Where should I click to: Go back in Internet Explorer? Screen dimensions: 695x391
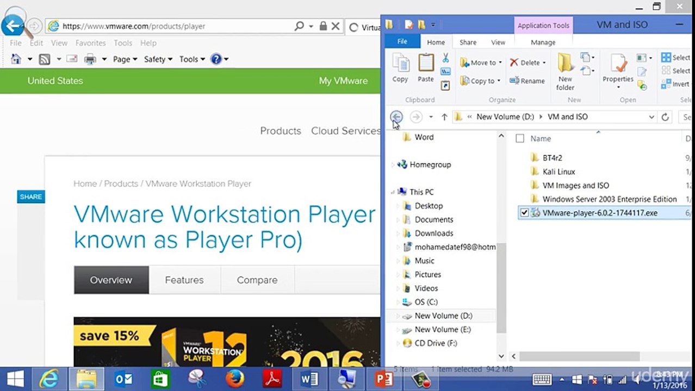point(12,26)
